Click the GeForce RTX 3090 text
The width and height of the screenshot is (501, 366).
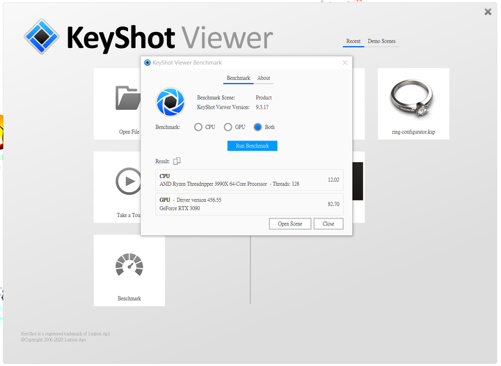pos(180,208)
